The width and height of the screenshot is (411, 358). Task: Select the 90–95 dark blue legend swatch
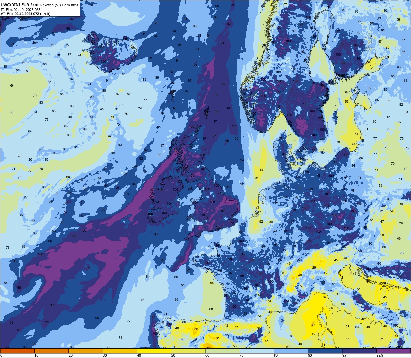(325, 351)
